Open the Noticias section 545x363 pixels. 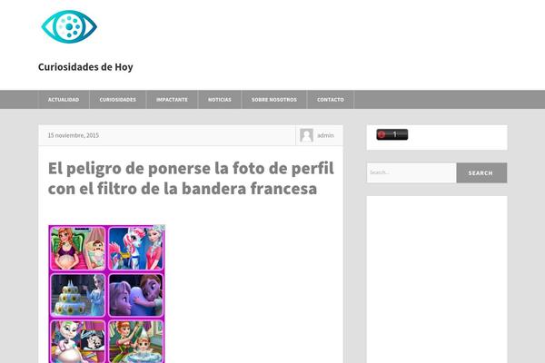coord(220,100)
